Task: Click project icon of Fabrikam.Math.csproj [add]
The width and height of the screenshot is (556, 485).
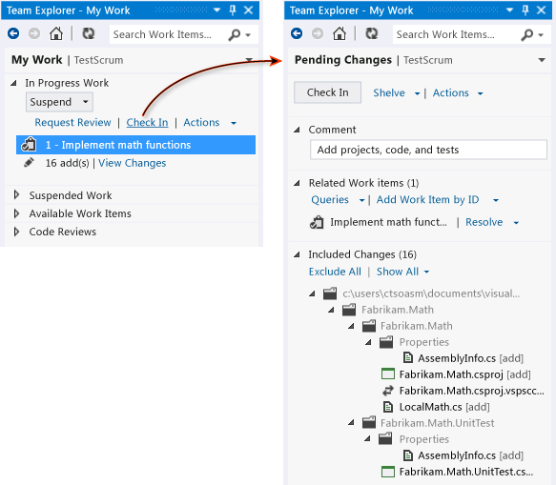Action: coord(388,374)
